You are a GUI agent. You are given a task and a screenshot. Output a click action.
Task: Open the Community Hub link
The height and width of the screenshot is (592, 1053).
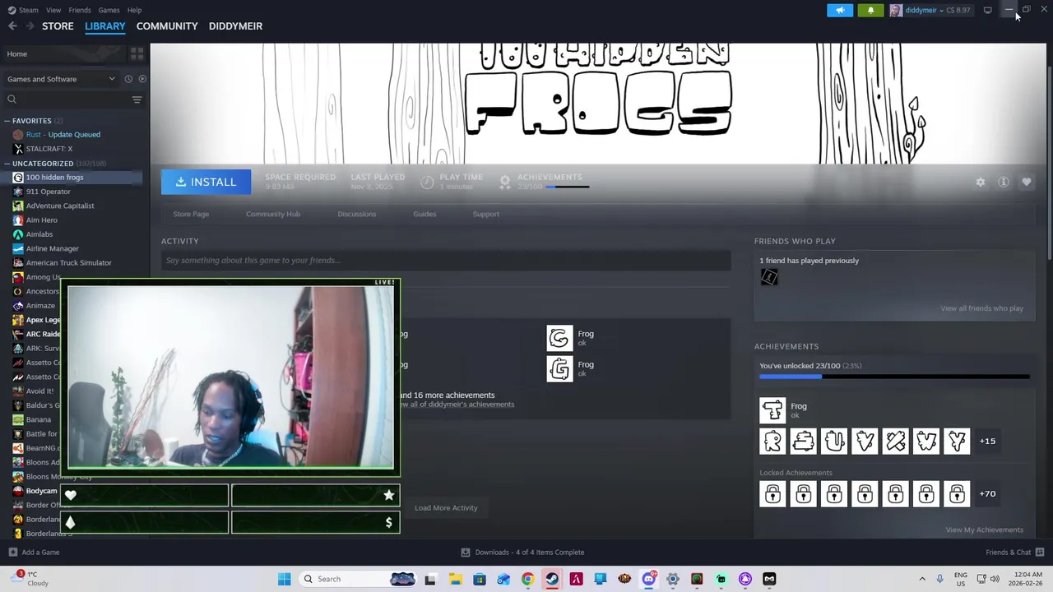point(273,214)
